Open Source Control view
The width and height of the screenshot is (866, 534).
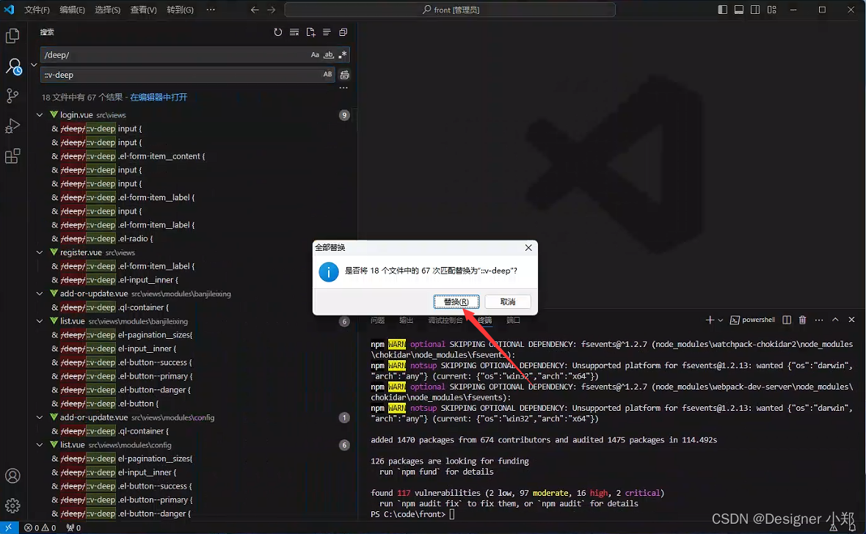[x=12, y=96]
